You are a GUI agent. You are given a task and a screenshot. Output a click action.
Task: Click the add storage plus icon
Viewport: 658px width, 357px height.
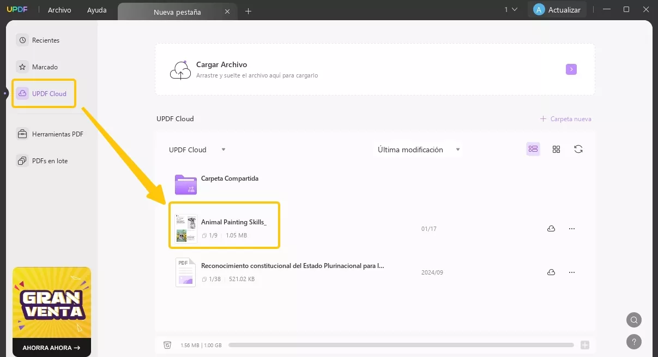[x=585, y=345]
